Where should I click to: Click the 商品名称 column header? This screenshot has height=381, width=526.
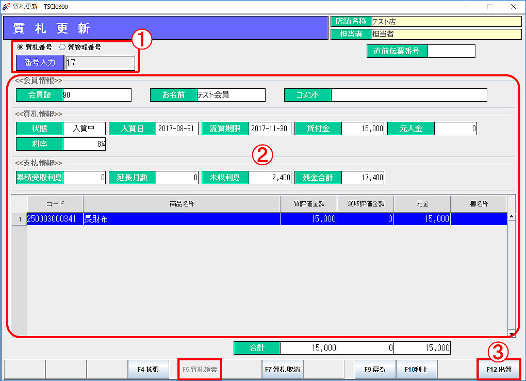pos(182,203)
